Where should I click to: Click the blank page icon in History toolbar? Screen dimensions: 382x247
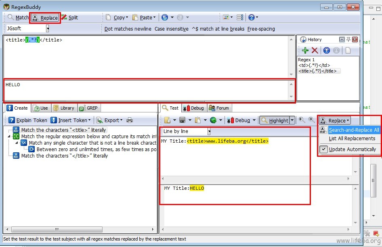[x=348, y=50]
